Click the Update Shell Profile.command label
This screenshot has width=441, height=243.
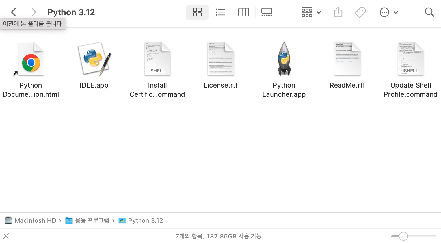(x=411, y=90)
